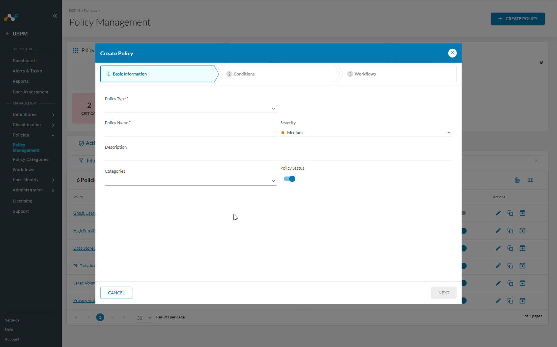Open the results per page dropdown showing 50
Viewport: 557px width, 347px height.
(x=145, y=318)
